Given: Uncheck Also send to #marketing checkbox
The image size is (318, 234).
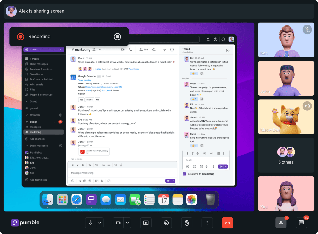Looking at the screenshot, I should pyautogui.click(x=184, y=174).
